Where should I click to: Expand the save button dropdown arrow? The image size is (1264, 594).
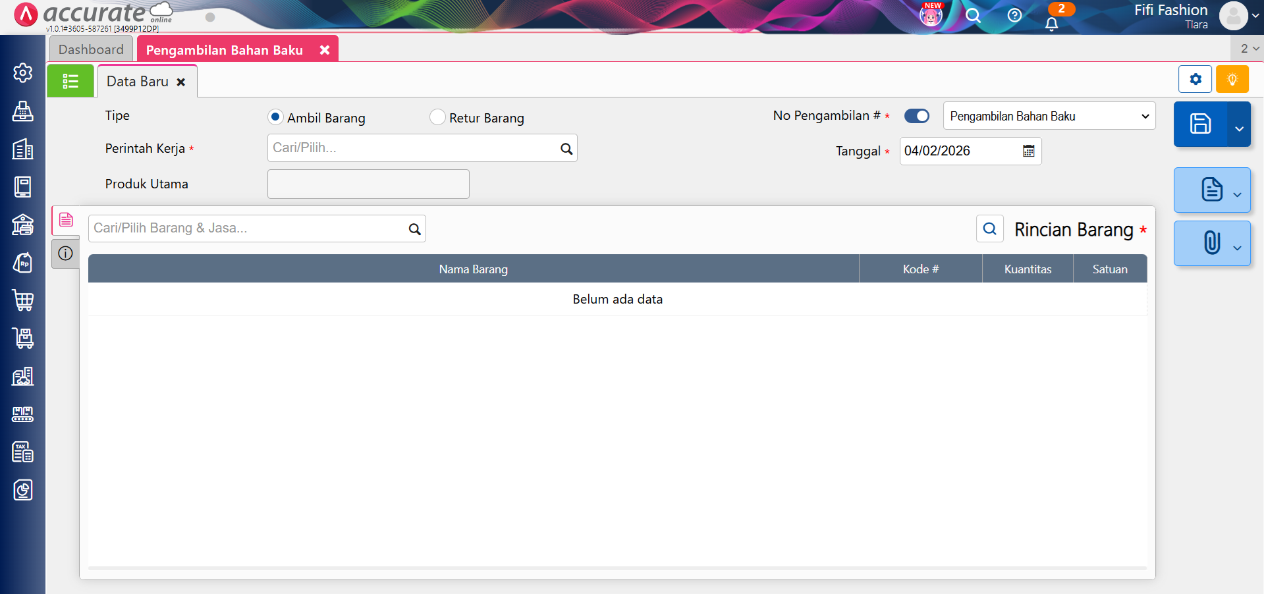click(x=1239, y=128)
